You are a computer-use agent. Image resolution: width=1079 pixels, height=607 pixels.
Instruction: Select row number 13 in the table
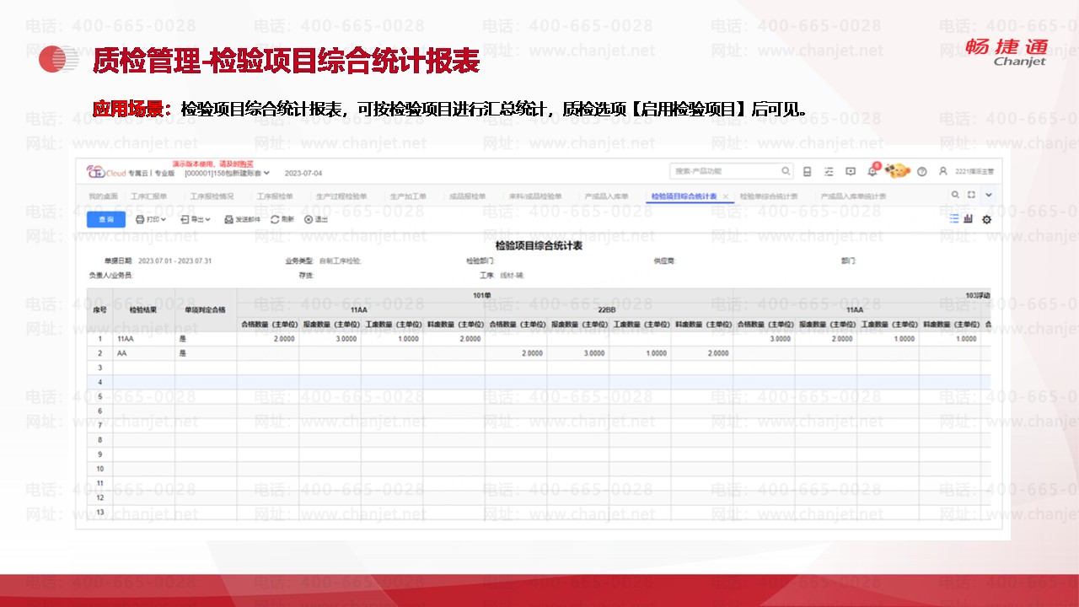click(x=99, y=512)
